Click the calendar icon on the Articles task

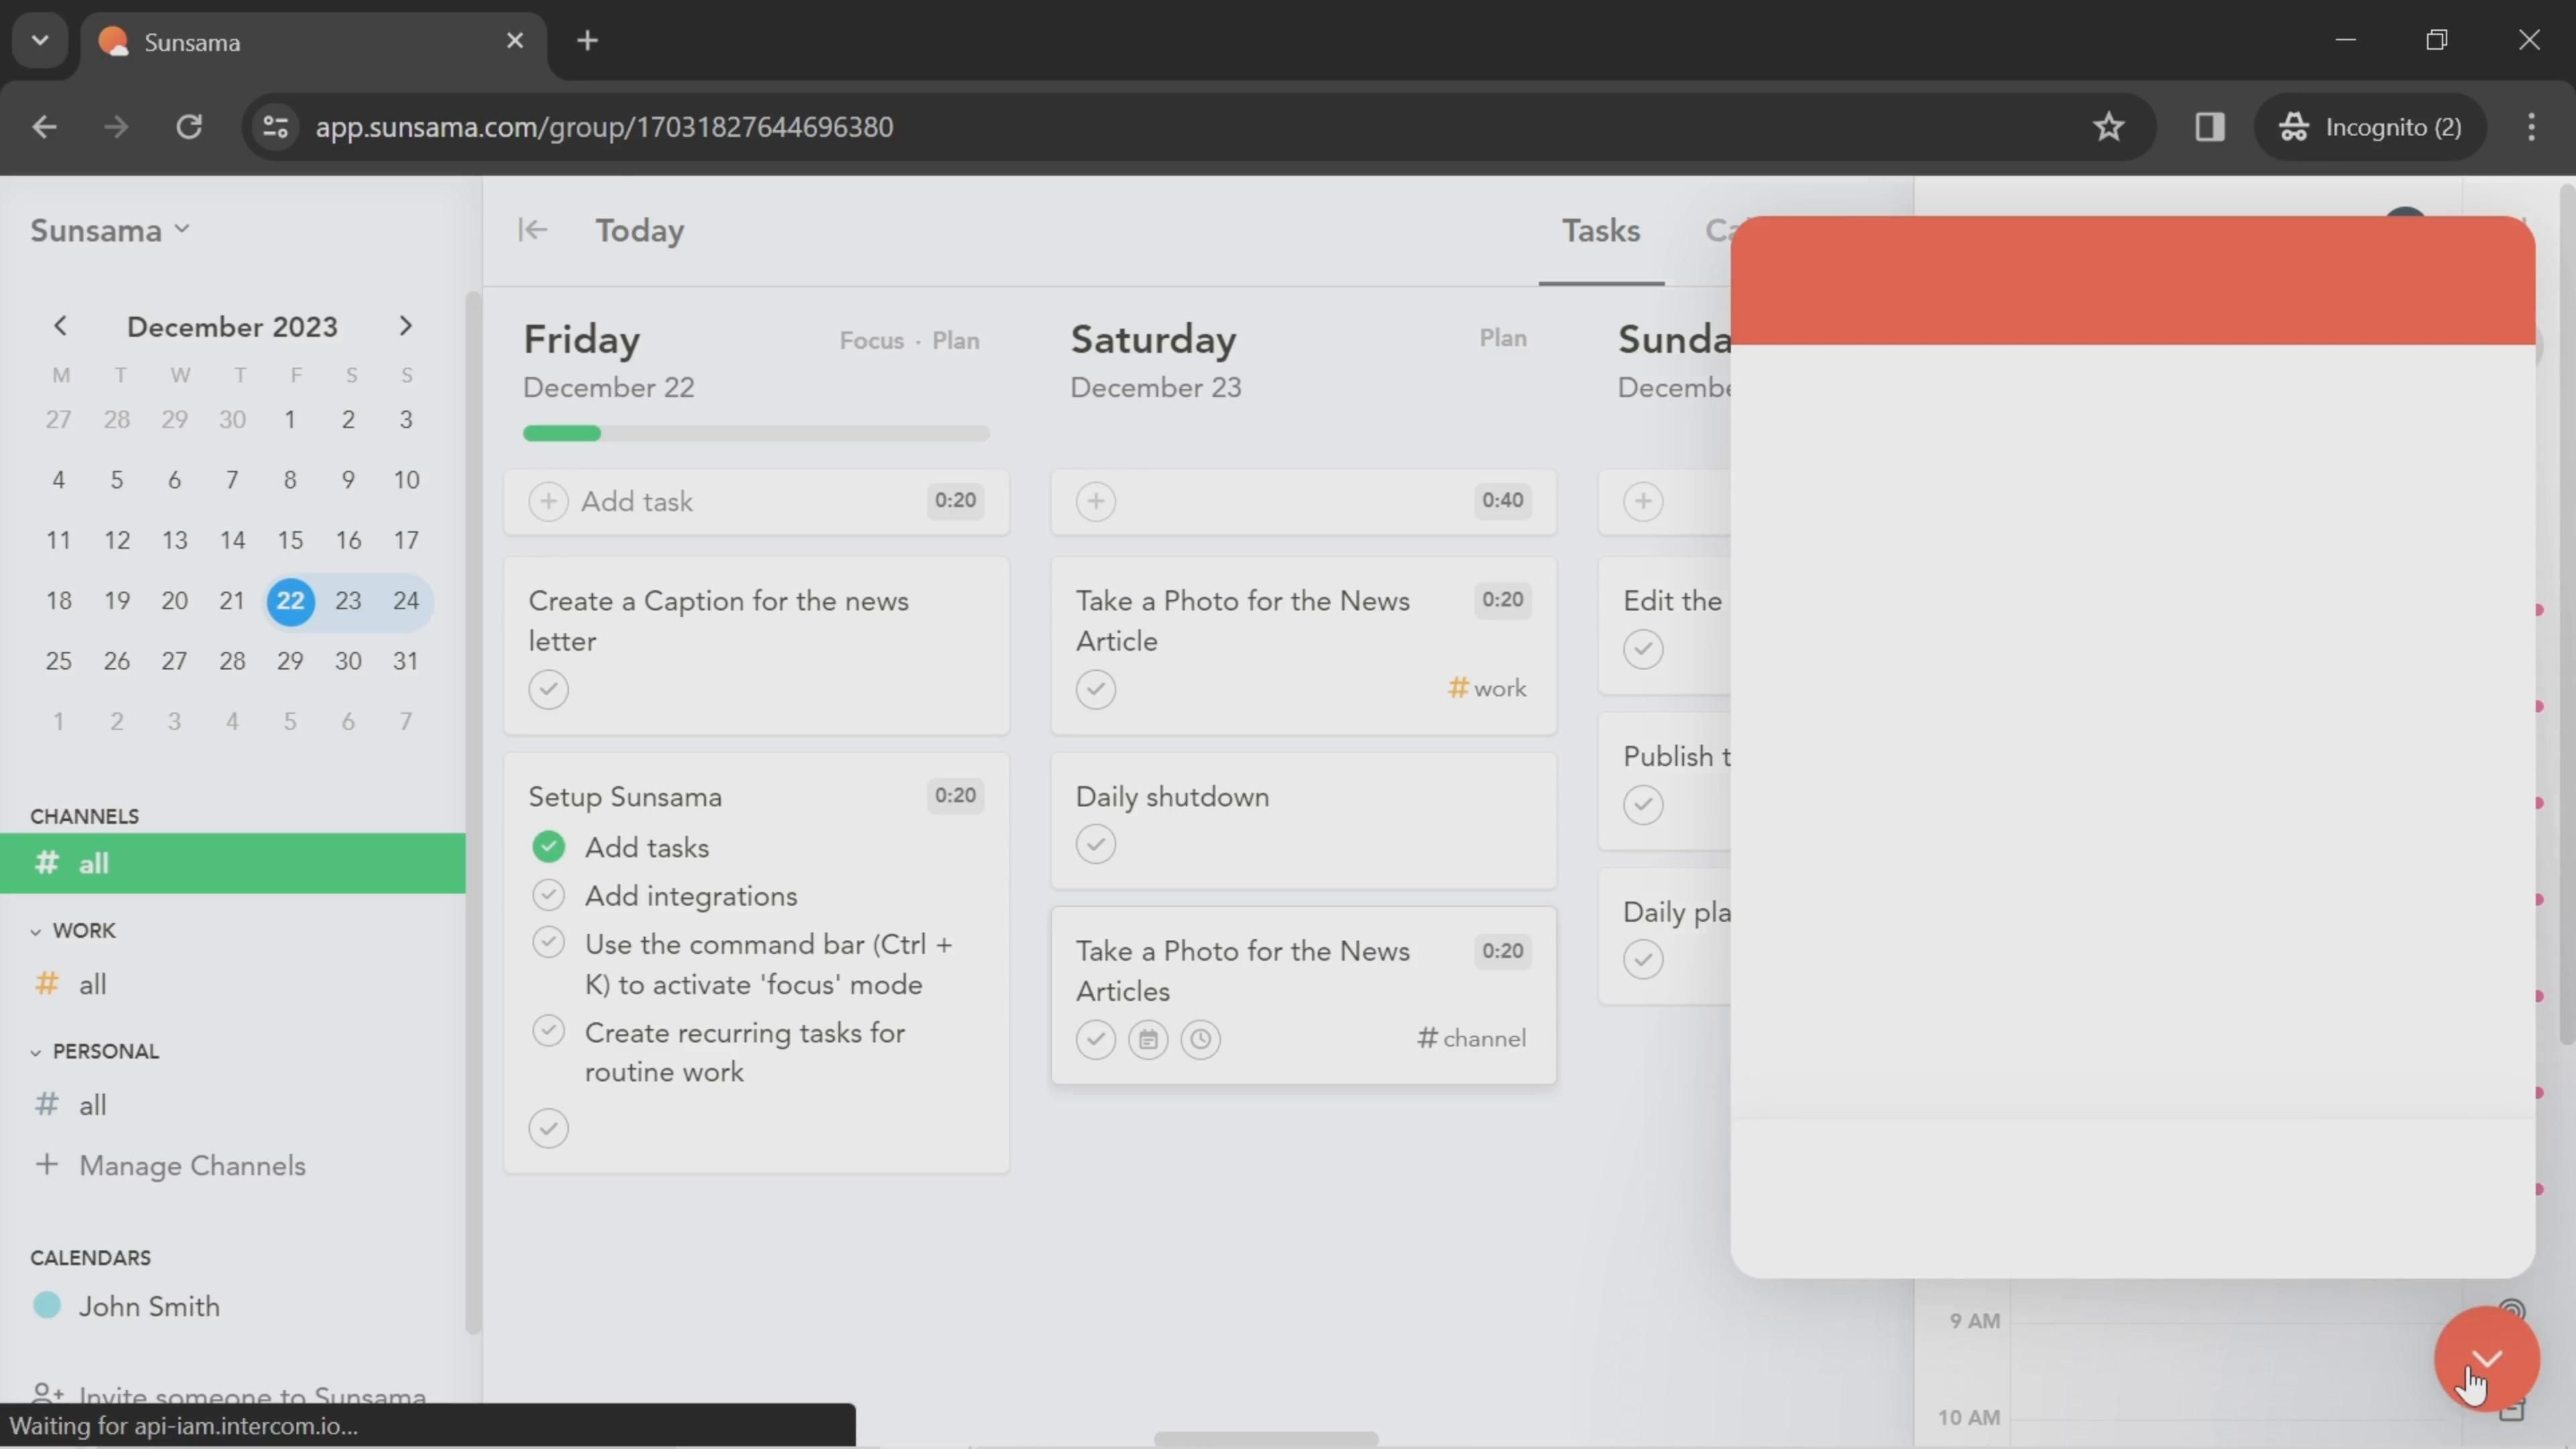1148,1040
